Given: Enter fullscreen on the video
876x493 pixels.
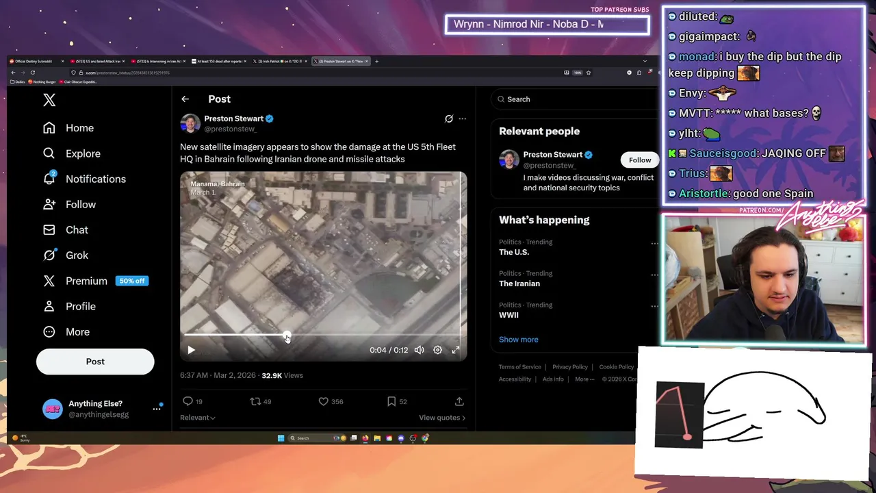Looking at the screenshot, I should click(456, 350).
